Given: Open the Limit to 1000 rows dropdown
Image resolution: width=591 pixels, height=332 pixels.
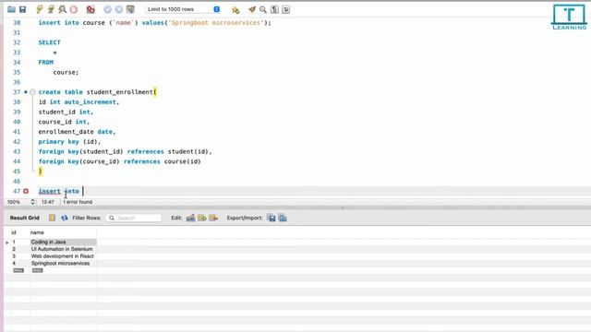Looking at the screenshot, I should pyautogui.click(x=183, y=9).
